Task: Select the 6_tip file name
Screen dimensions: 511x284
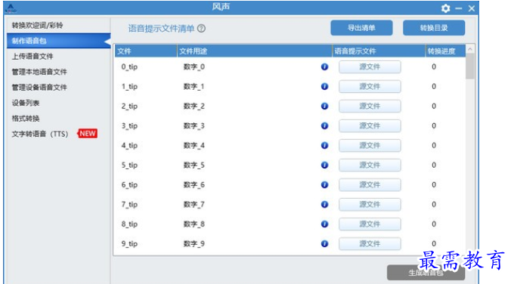Action: 129,184
